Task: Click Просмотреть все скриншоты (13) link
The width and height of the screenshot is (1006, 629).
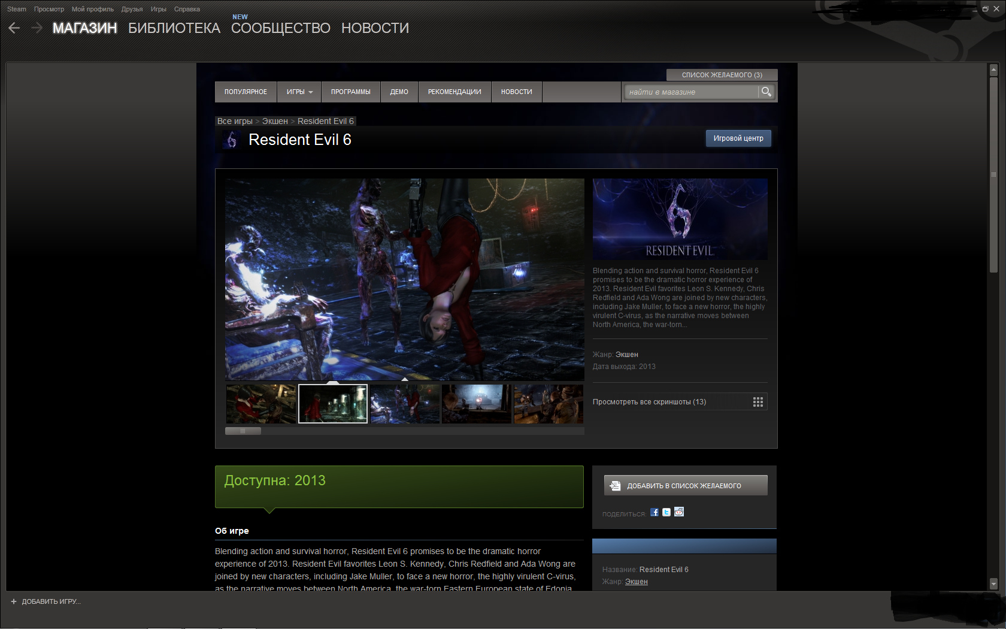Action: tap(650, 402)
